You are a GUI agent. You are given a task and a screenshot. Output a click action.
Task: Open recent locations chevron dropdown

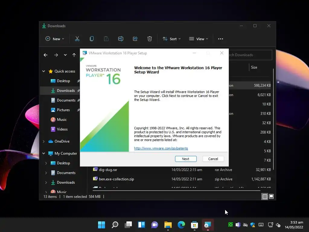point(65,55)
